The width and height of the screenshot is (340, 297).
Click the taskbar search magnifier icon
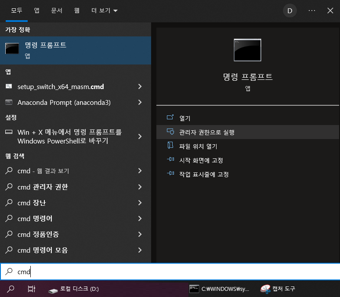tap(11, 289)
